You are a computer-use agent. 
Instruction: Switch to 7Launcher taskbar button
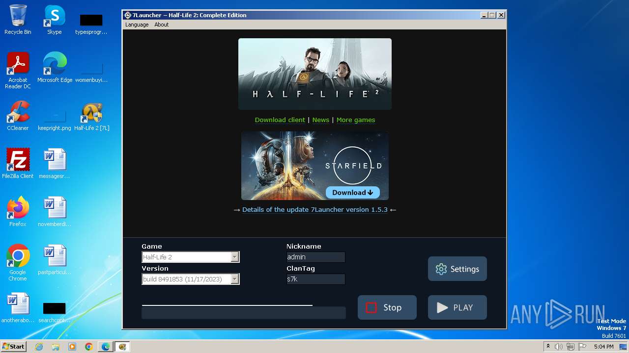122,347
